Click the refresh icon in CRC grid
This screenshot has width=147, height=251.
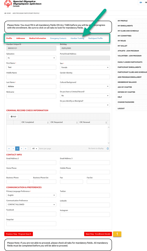108,148
